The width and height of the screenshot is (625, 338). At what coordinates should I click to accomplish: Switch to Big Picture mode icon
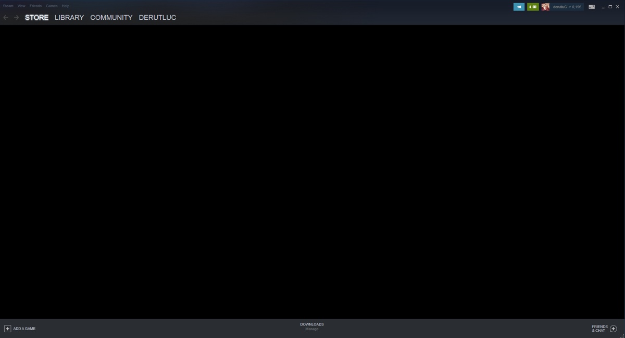click(x=592, y=7)
